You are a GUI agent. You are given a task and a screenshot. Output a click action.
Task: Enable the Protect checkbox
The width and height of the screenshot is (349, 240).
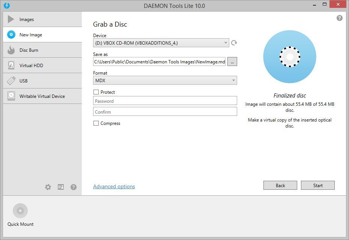click(96, 92)
